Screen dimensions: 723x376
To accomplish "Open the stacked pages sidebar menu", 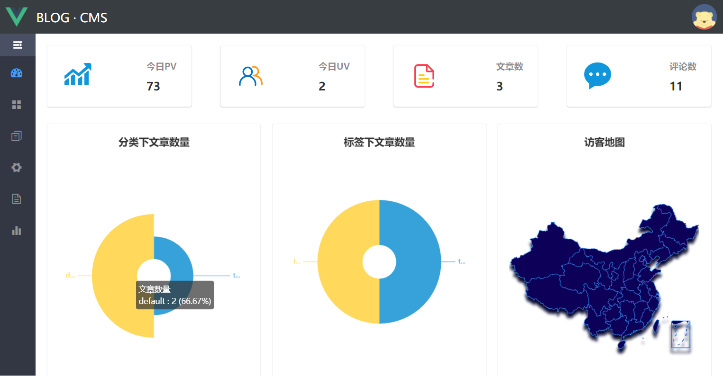I will [17, 136].
